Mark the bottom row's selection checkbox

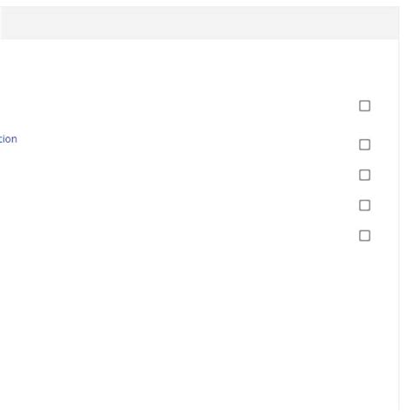364,236
